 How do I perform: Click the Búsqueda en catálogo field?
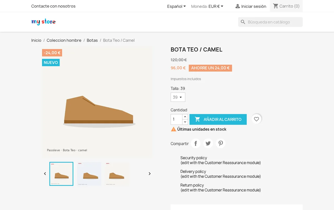[x=270, y=22]
